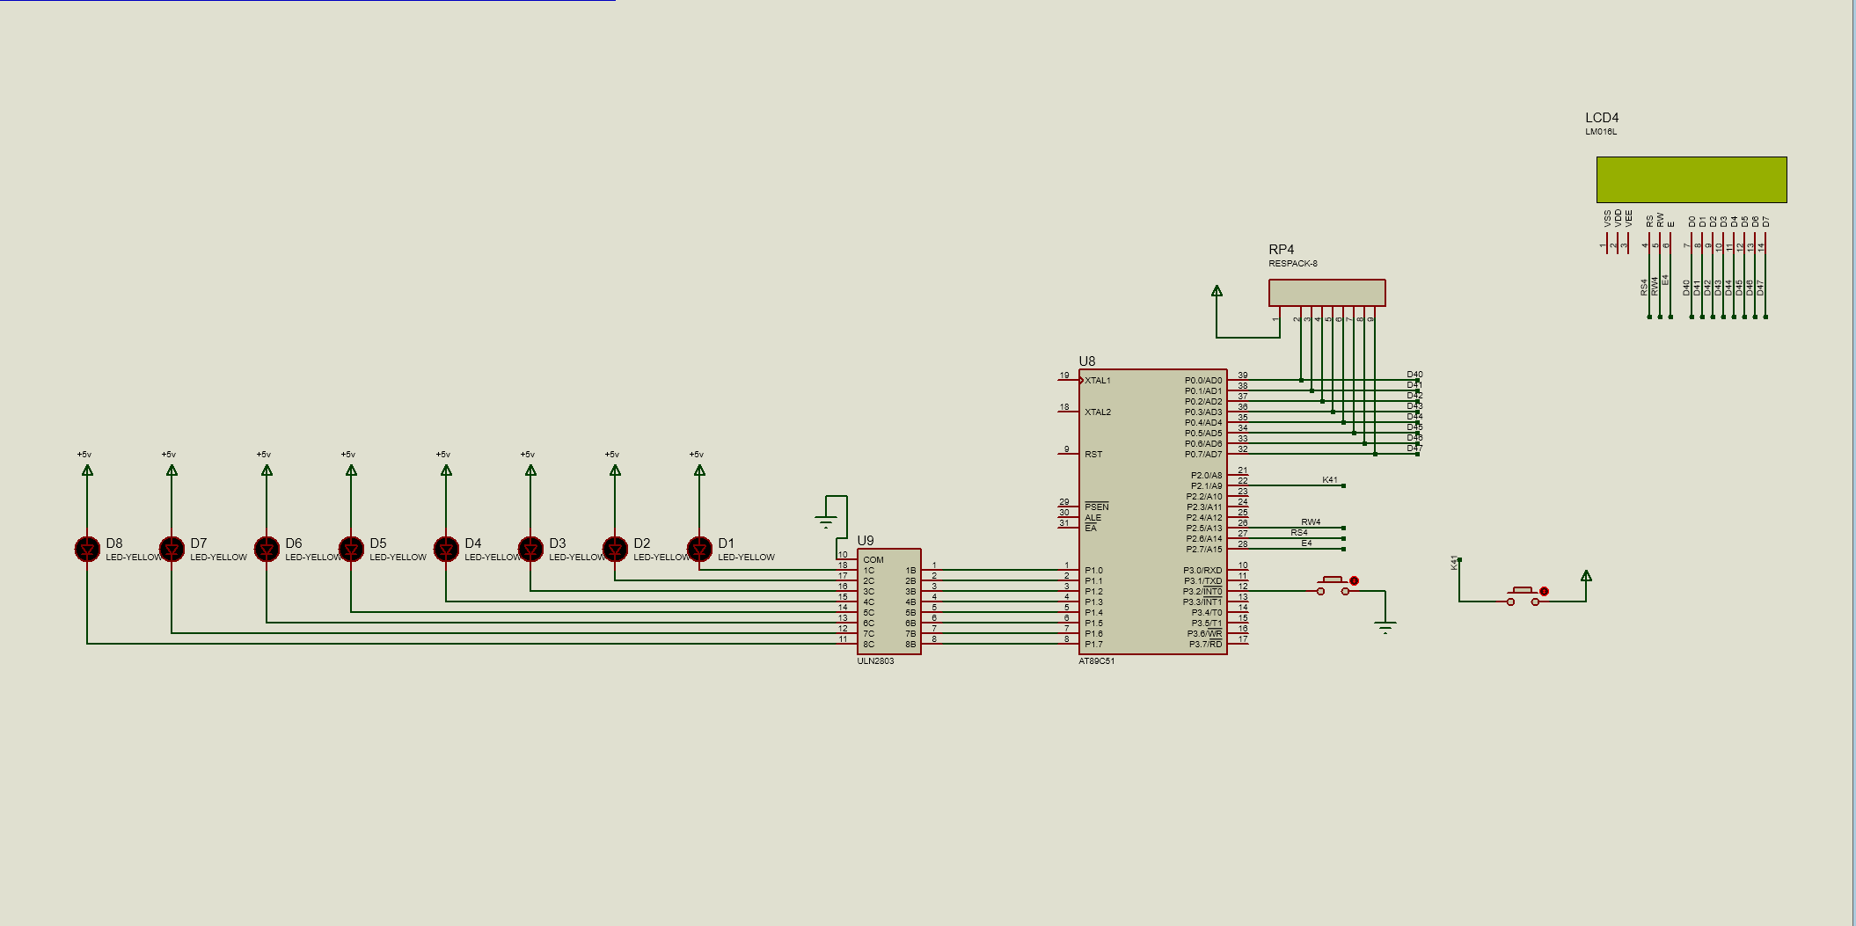Screen dimensions: 1856x926
Task: Select the U8 AT89C51 microcontroller body
Action: 1153,512
